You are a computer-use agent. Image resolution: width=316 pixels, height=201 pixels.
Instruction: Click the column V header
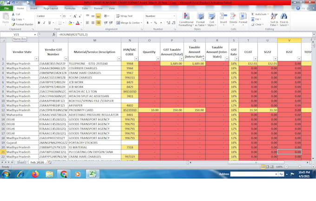290,40
